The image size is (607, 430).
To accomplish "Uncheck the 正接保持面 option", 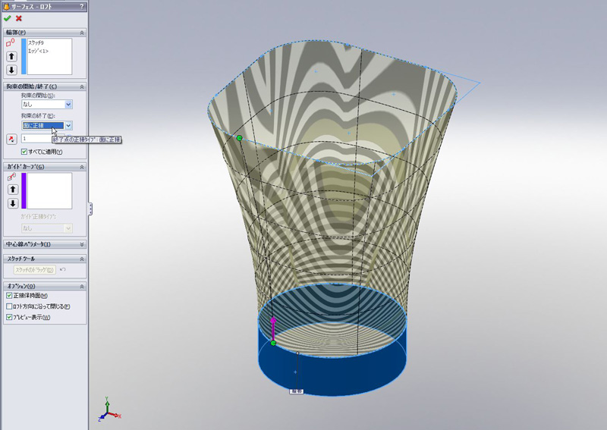I will tap(9, 296).
